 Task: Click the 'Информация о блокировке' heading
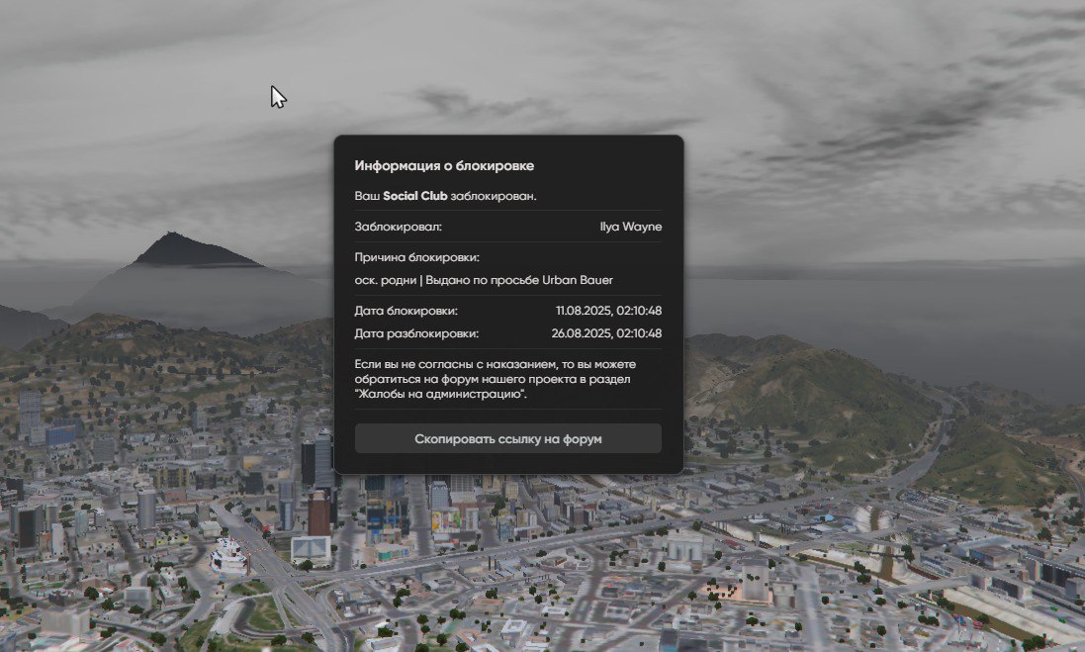pyautogui.click(x=444, y=165)
